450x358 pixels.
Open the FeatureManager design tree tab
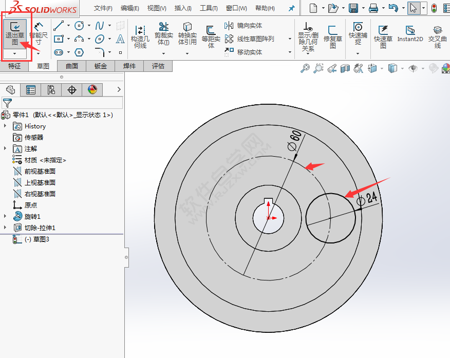(10, 90)
